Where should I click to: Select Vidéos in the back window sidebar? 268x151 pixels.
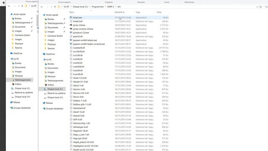(18, 84)
